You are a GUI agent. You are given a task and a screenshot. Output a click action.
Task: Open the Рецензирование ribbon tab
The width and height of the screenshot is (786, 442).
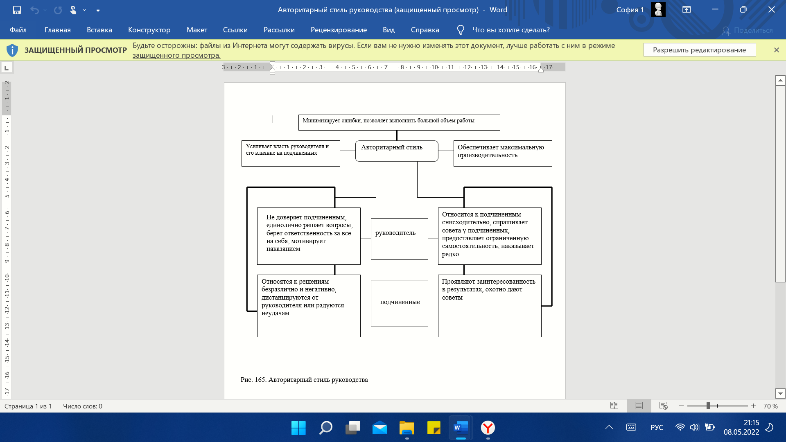(339, 30)
